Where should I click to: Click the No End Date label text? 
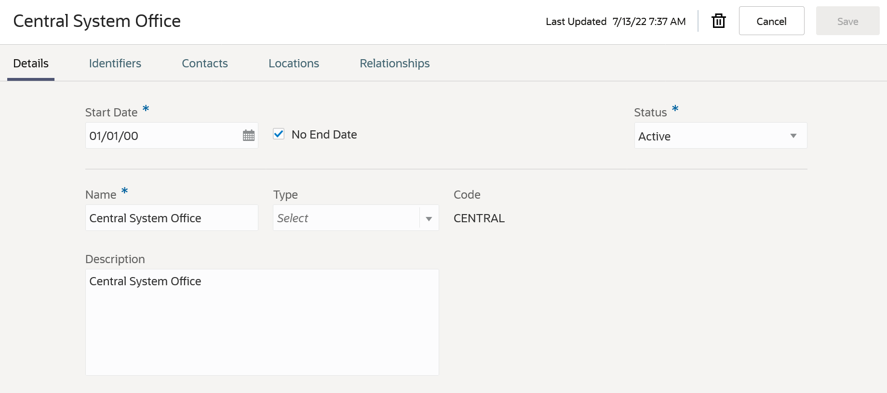(324, 135)
